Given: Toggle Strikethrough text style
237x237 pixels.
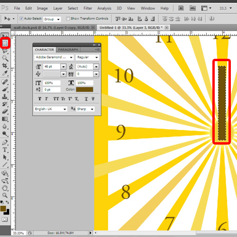Looking at the screenshot, I should [93, 99].
